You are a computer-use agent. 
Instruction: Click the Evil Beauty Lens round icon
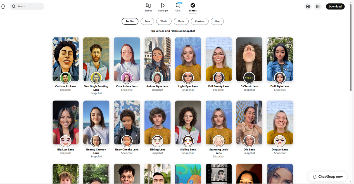coord(218,78)
